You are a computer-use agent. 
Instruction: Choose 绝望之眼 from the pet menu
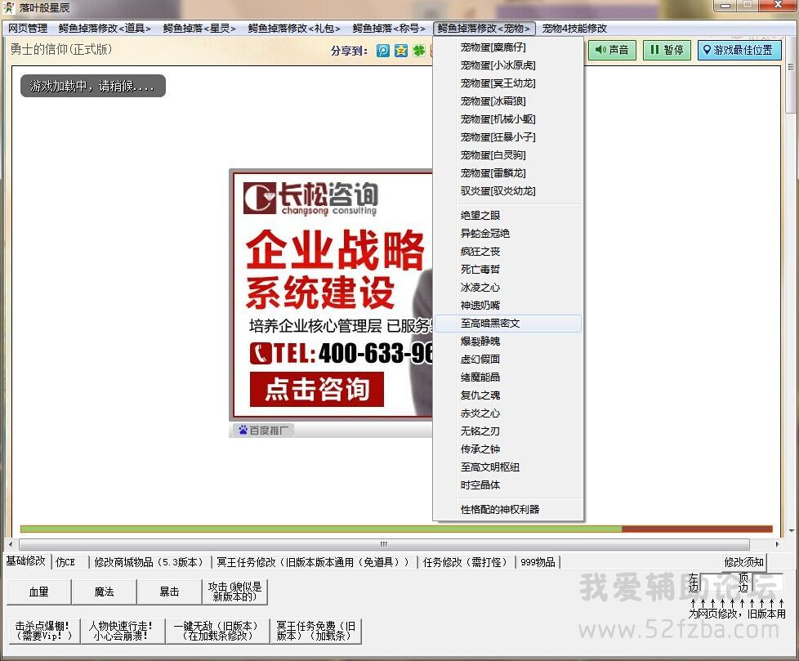(x=507, y=216)
